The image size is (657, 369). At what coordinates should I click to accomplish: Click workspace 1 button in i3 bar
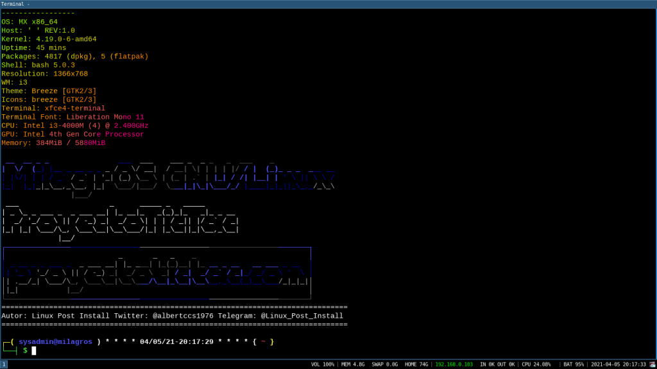(x=4, y=364)
